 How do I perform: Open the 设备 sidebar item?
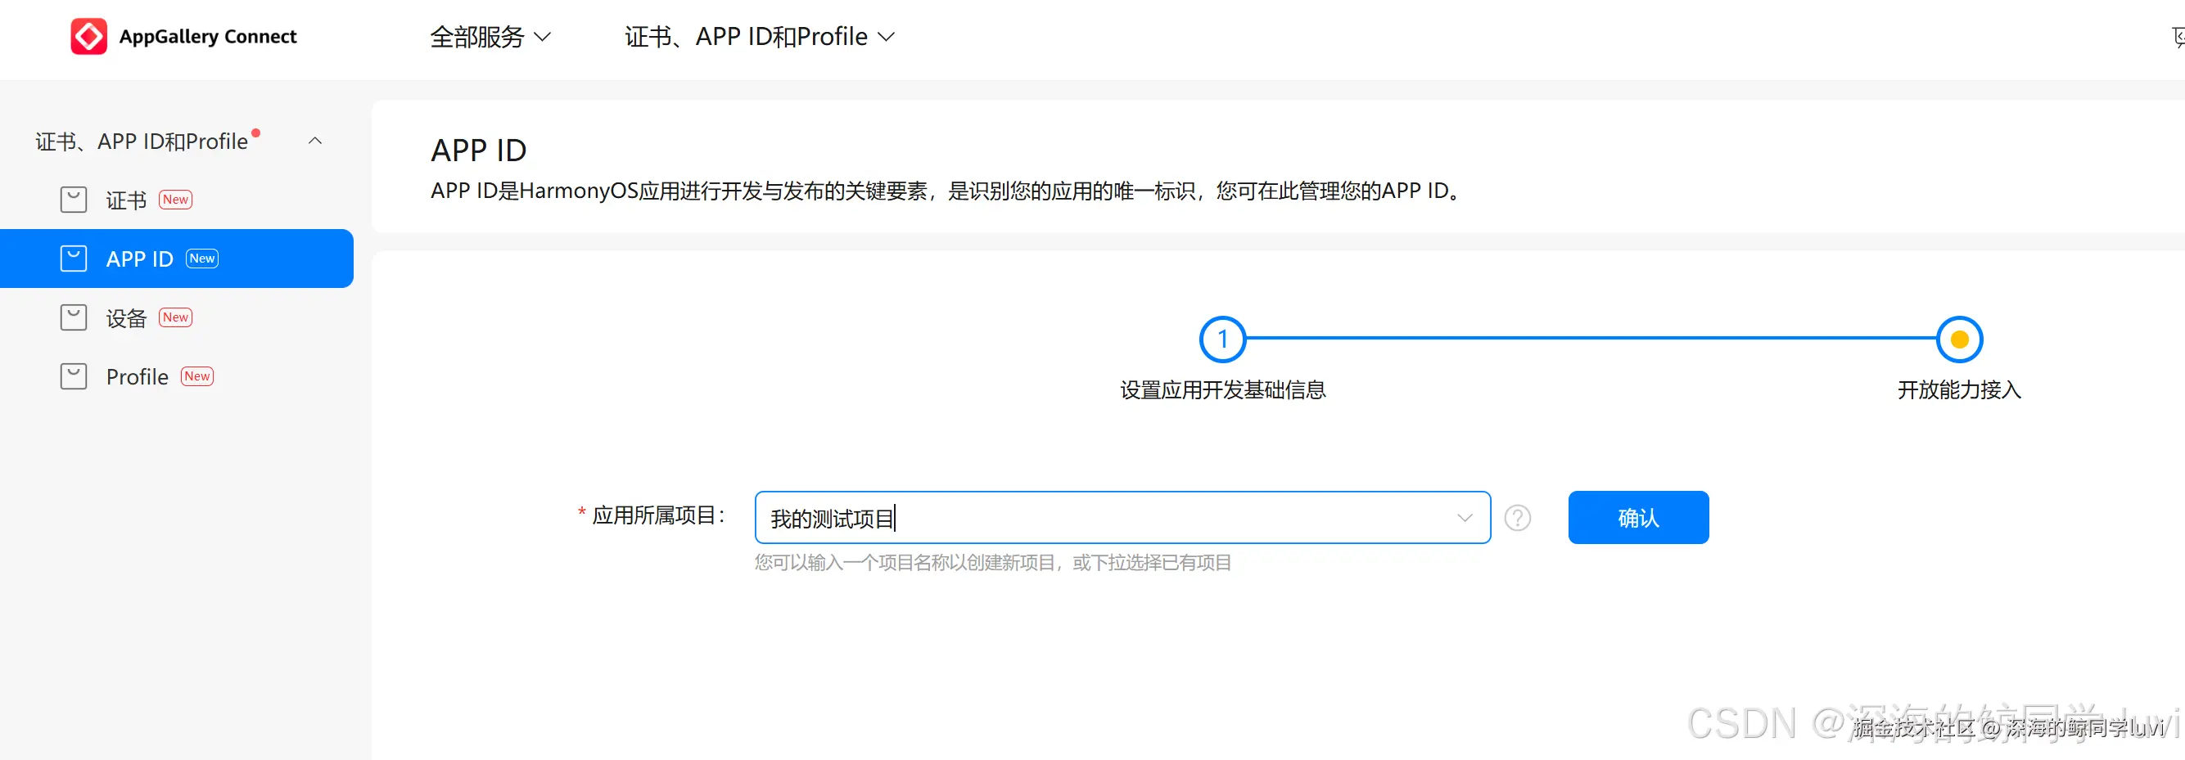click(x=177, y=317)
